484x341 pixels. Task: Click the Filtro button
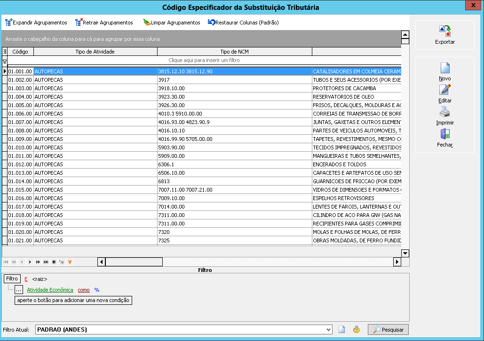point(12,279)
